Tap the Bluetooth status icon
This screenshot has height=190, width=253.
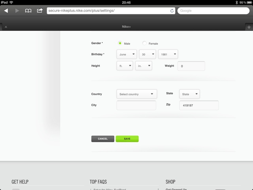(x=236, y=2)
